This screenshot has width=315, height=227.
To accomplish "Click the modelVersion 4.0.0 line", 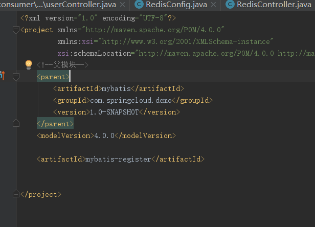I will pos(106,135).
